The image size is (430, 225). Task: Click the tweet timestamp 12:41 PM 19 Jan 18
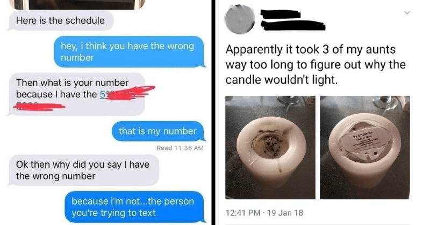pos(264,213)
